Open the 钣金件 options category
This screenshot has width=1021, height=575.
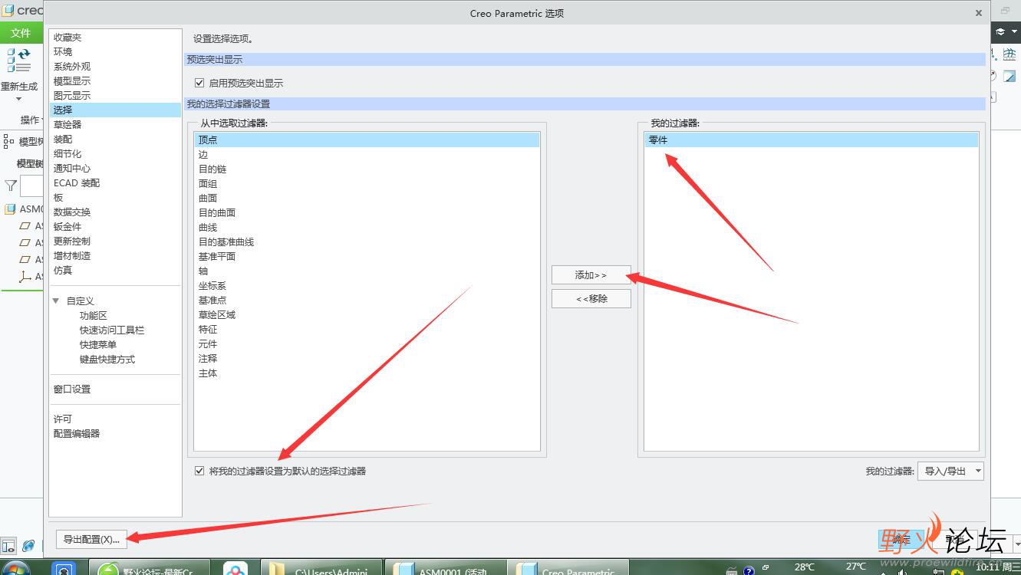[68, 226]
